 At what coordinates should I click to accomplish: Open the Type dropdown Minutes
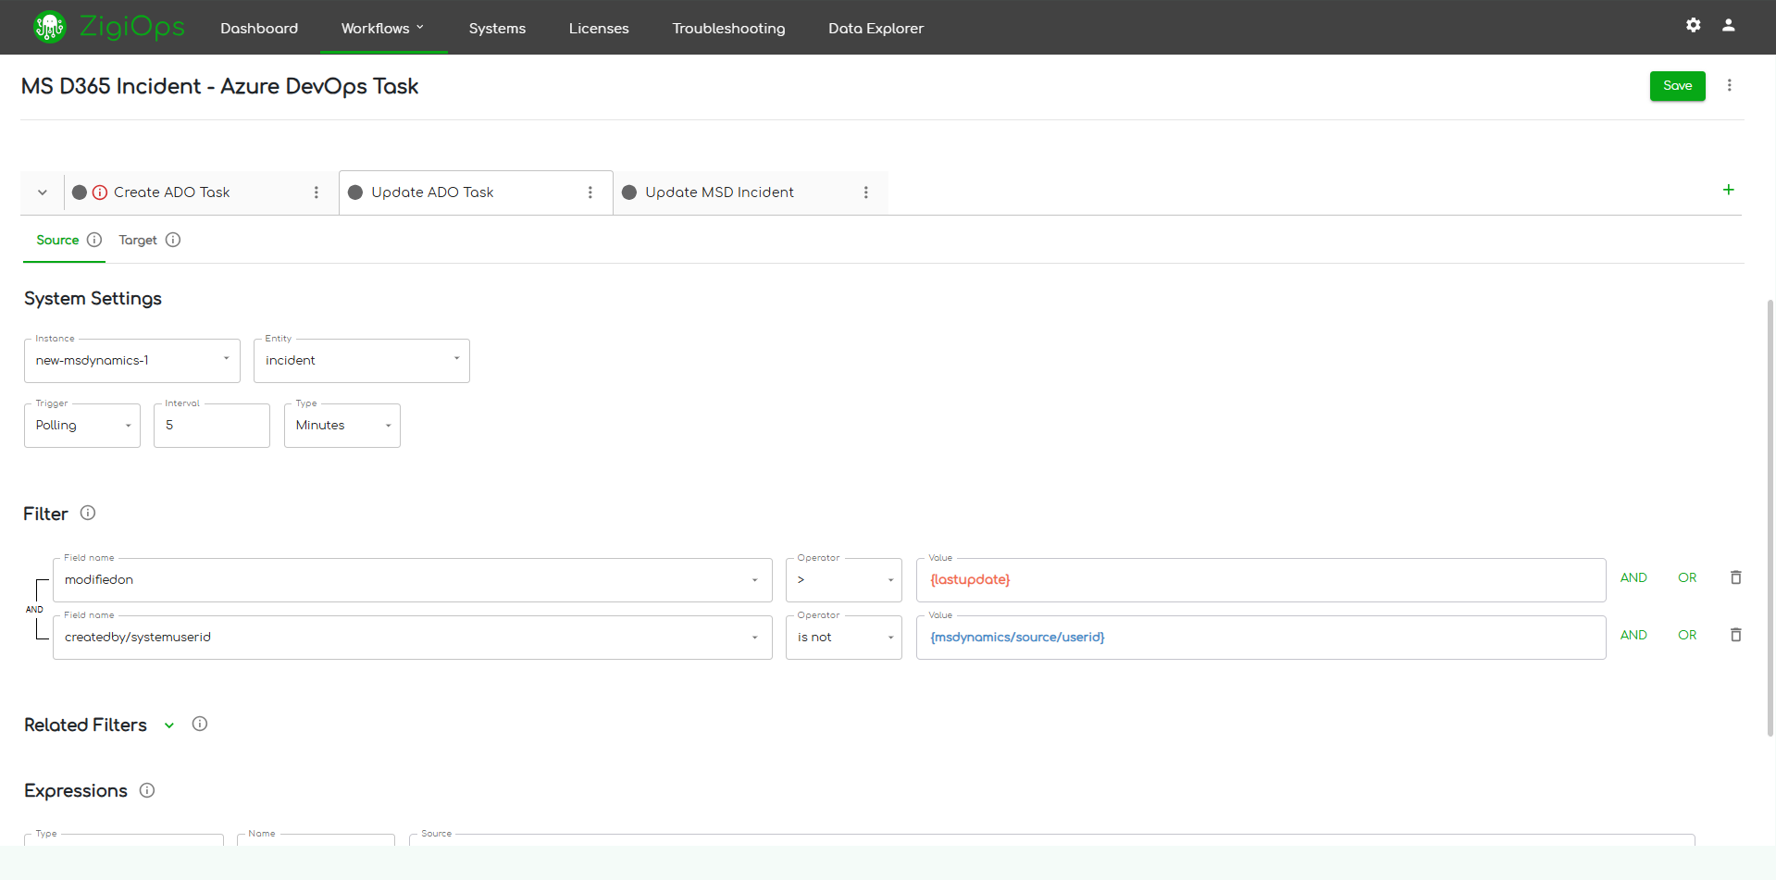click(x=342, y=426)
